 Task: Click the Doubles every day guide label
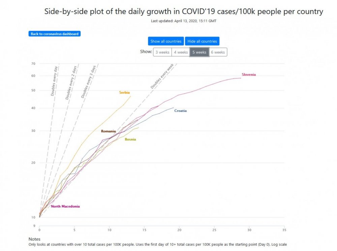click(x=54, y=81)
